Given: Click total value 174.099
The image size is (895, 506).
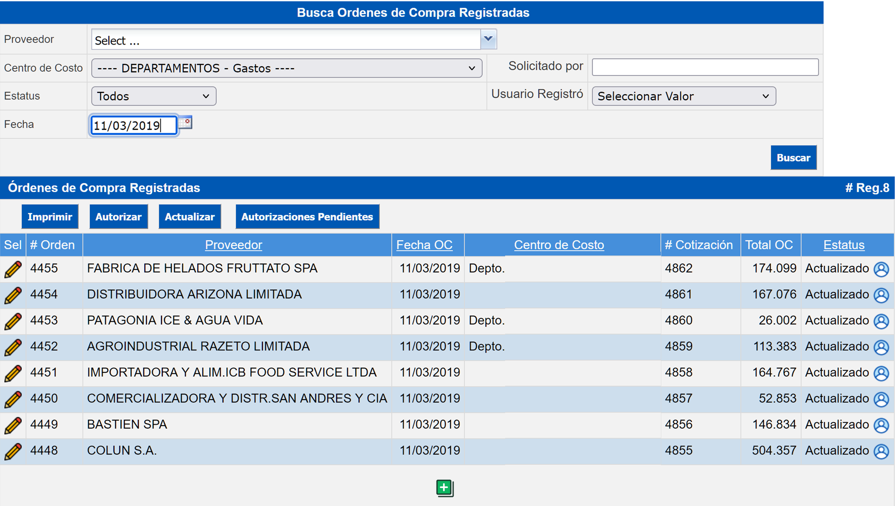Looking at the screenshot, I should [774, 268].
